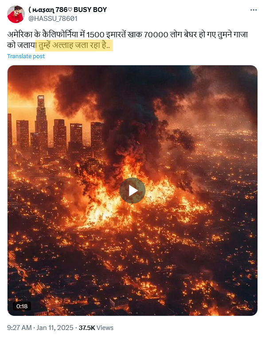Play the wildfire video
The width and height of the screenshot is (265, 338).
click(132, 191)
